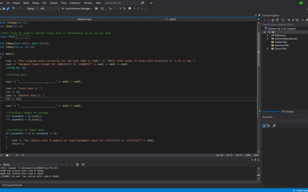This screenshot has width=308, height=192.
Task: Open the Analyze menu
Action: click(53, 3)
